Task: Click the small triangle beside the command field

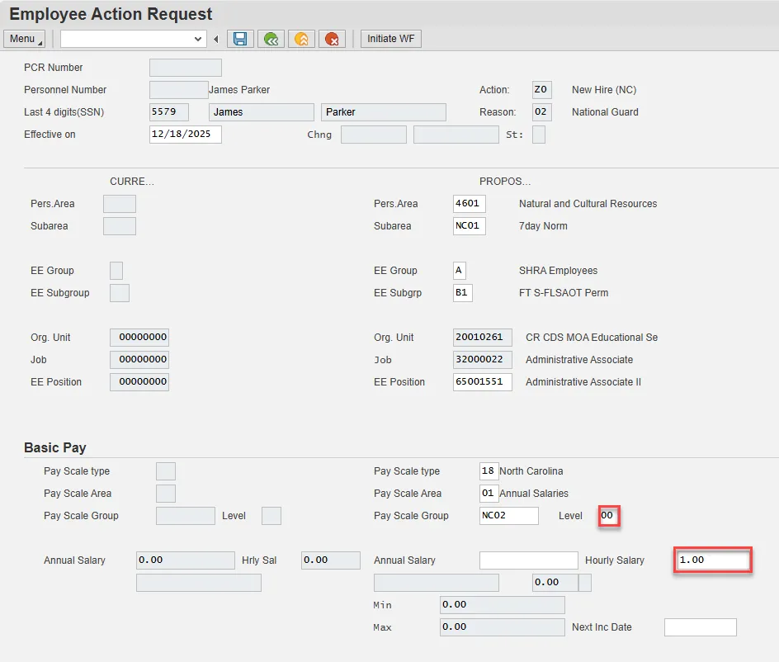Action: click(x=216, y=39)
